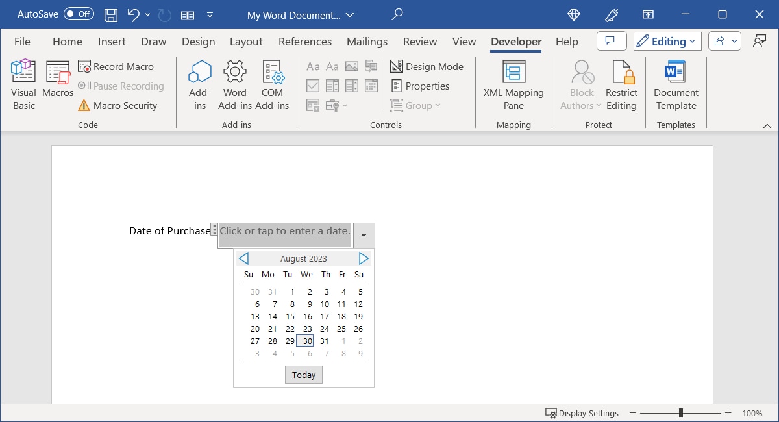Open the Visual Basic editor
This screenshot has width=779, height=422.
pos(23,83)
